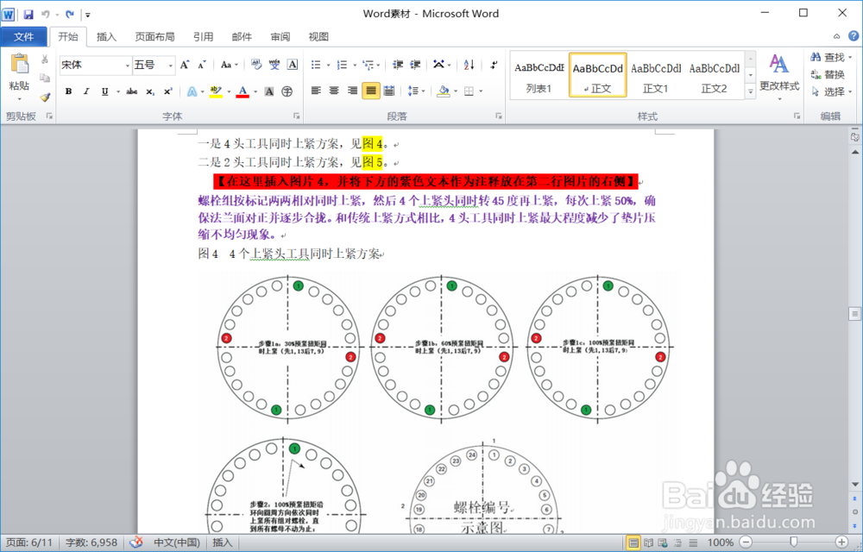The image size is (863, 552).
Task: Switch to print layout view
Action: (x=633, y=543)
